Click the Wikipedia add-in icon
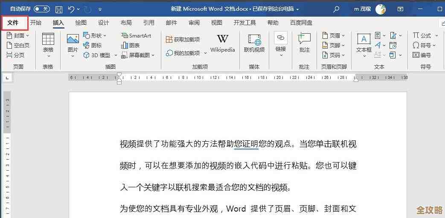 [x=223, y=39]
